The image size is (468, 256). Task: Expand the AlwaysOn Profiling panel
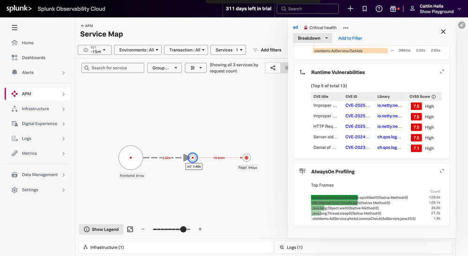[442, 171]
